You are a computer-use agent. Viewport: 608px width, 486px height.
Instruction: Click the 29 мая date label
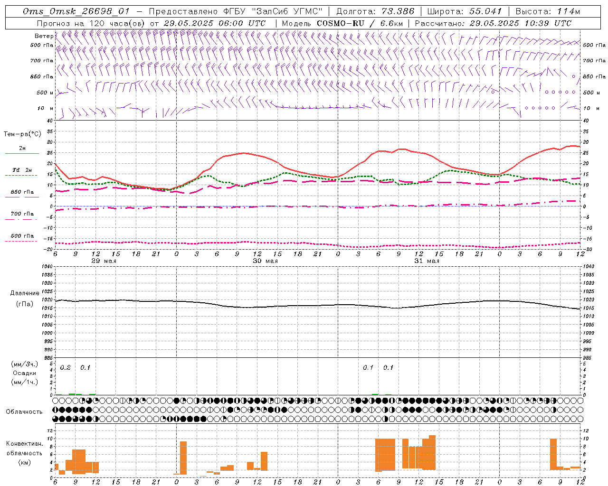pyautogui.click(x=104, y=261)
